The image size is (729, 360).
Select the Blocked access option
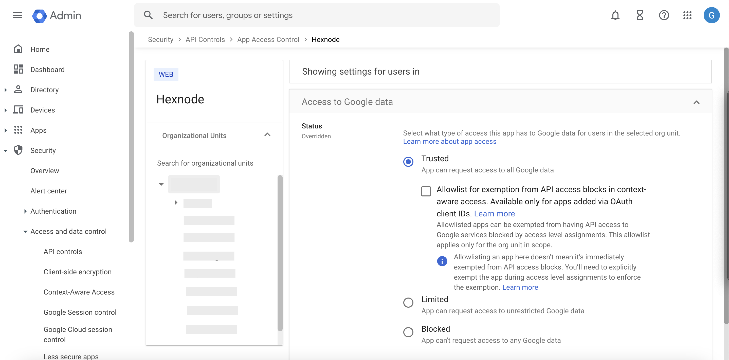pyautogui.click(x=408, y=332)
